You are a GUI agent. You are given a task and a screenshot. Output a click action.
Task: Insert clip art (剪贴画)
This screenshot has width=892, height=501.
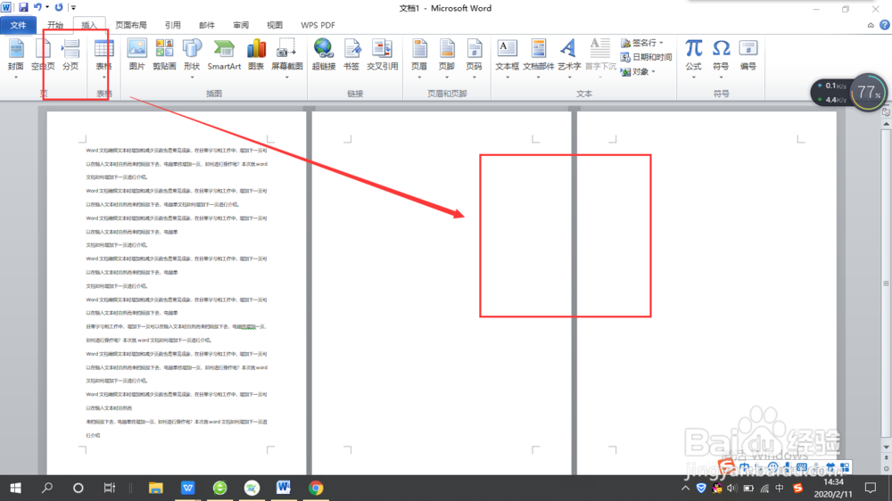click(x=164, y=56)
